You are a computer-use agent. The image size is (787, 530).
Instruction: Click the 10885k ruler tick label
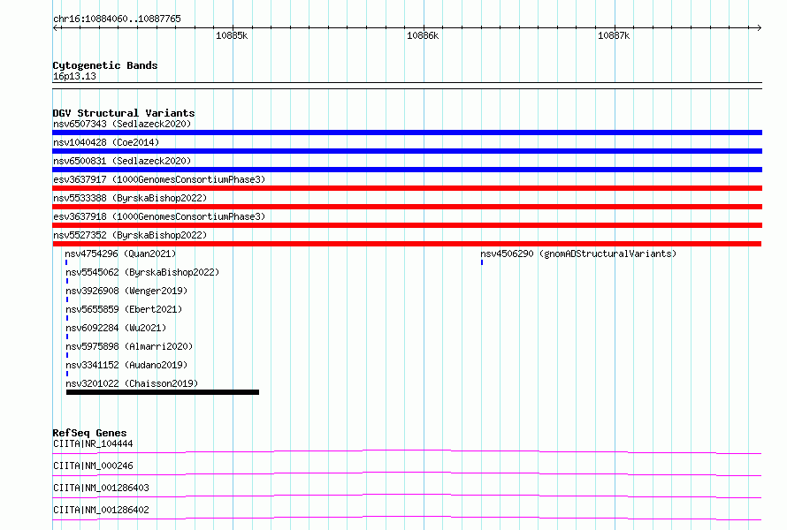coord(232,35)
